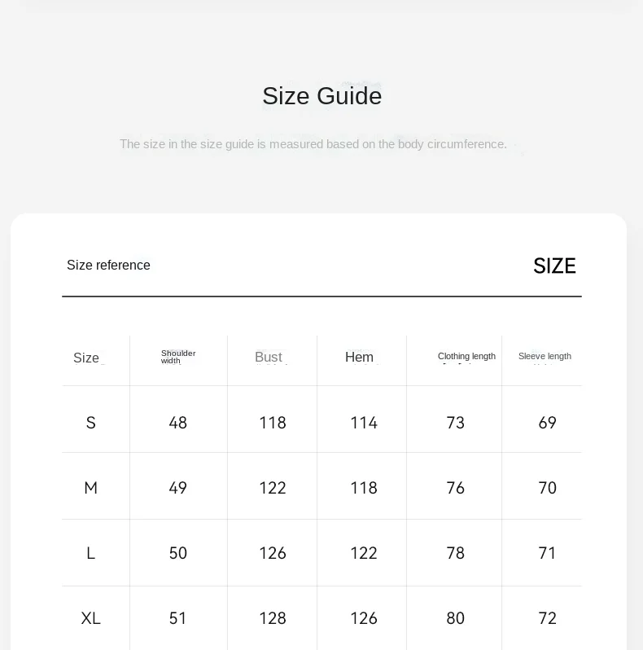Viewport: 643px width, 650px height.
Task: Select the Clothing length column header
Action: (x=466, y=357)
